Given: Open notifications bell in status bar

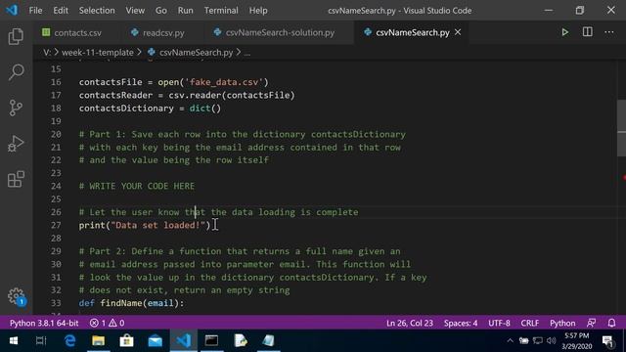Looking at the screenshot, I should click(611, 323).
